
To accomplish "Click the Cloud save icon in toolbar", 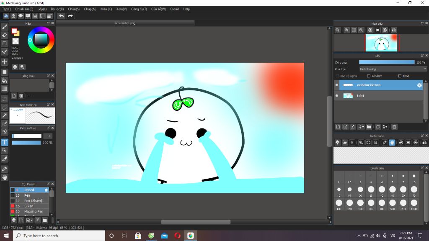I will coord(6,16).
